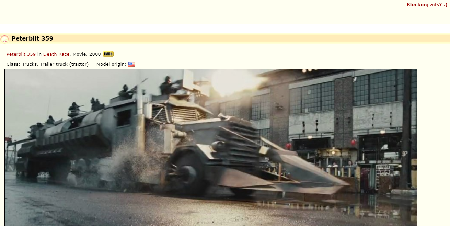The width and height of the screenshot is (450, 226).
Task: Open the Death Race truck screenshot
Action: 211,147
